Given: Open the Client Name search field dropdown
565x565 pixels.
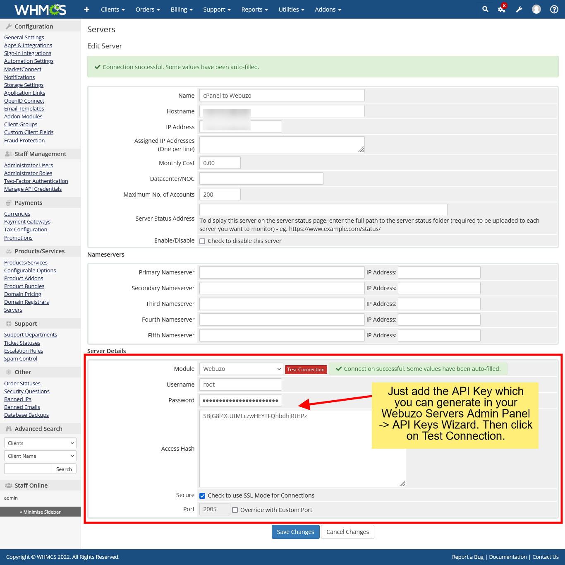Looking at the screenshot, I should pos(40,456).
